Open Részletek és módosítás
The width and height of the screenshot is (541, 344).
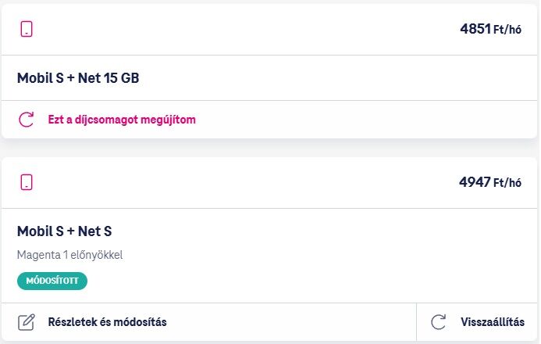tap(107, 322)
